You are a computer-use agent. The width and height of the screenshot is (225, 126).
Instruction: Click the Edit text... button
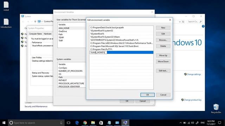click(163, 71)
